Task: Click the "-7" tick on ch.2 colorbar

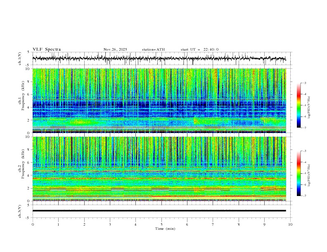Action: 304,196
